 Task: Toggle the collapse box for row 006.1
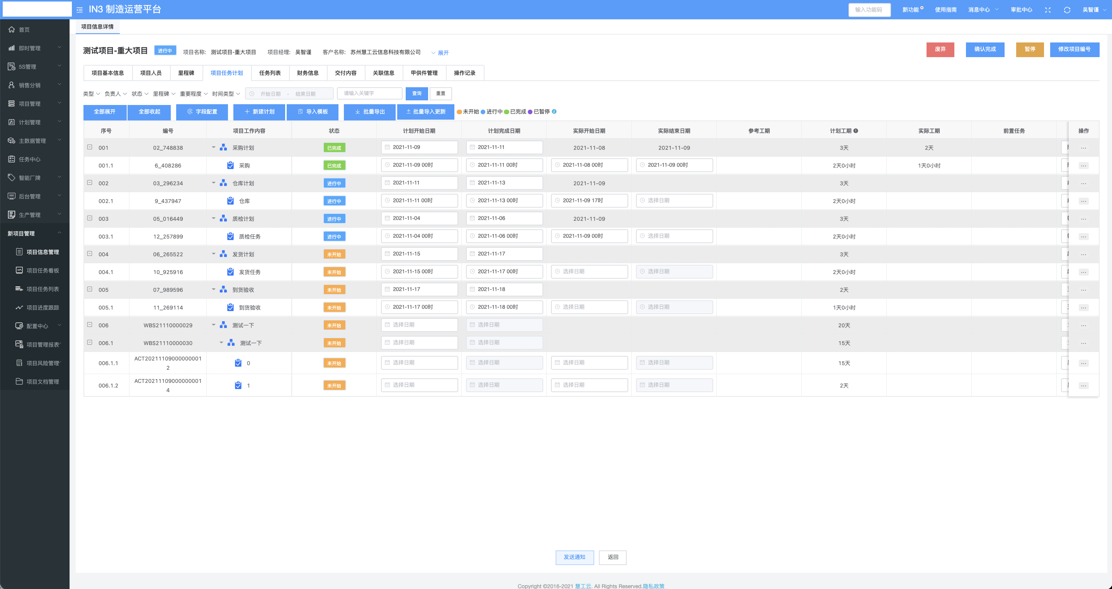tap(90, 342)
